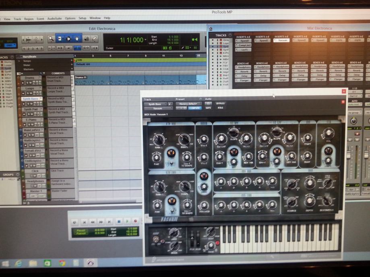
Task: Click zoom preset 1 button
Action: click(x=24, y=49)
